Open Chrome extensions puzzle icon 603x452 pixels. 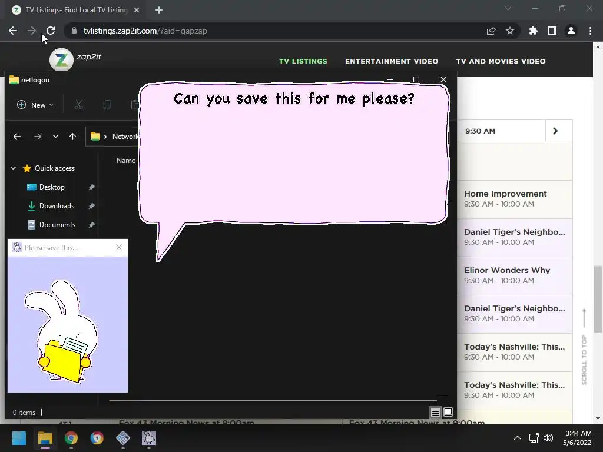(x=534, y=31)
